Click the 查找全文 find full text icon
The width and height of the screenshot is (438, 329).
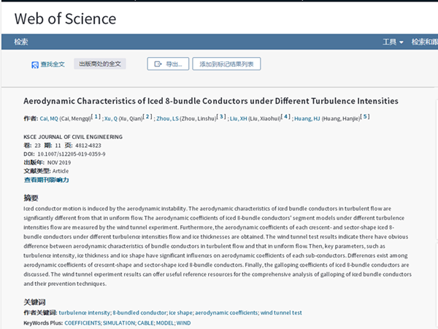point(35,64)
